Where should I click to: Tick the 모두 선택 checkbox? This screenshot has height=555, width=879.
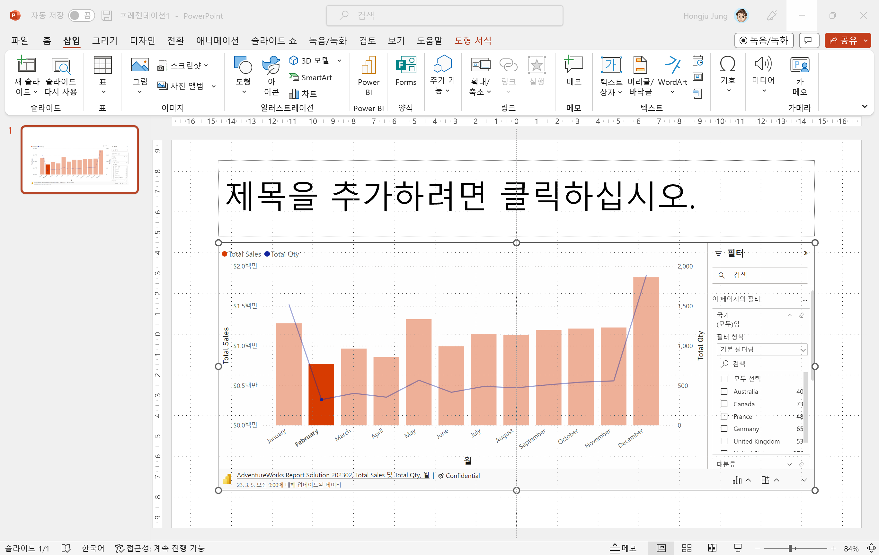click(x=724, y=378)
